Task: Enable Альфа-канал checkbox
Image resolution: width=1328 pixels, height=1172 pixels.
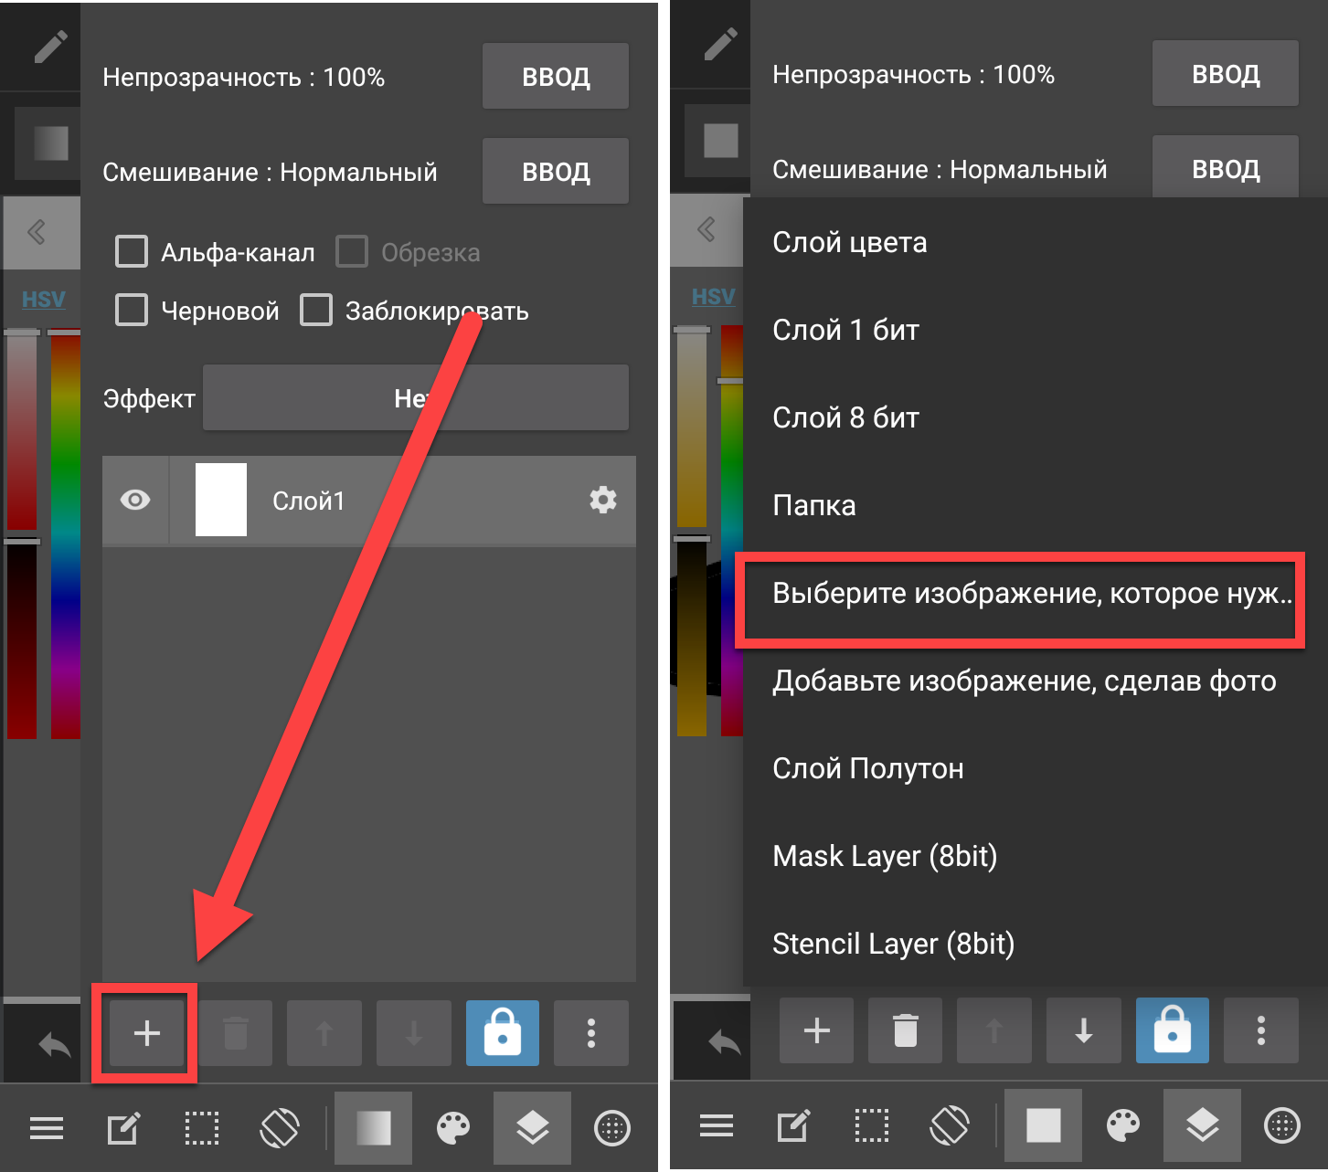Action: click(132, 251)
